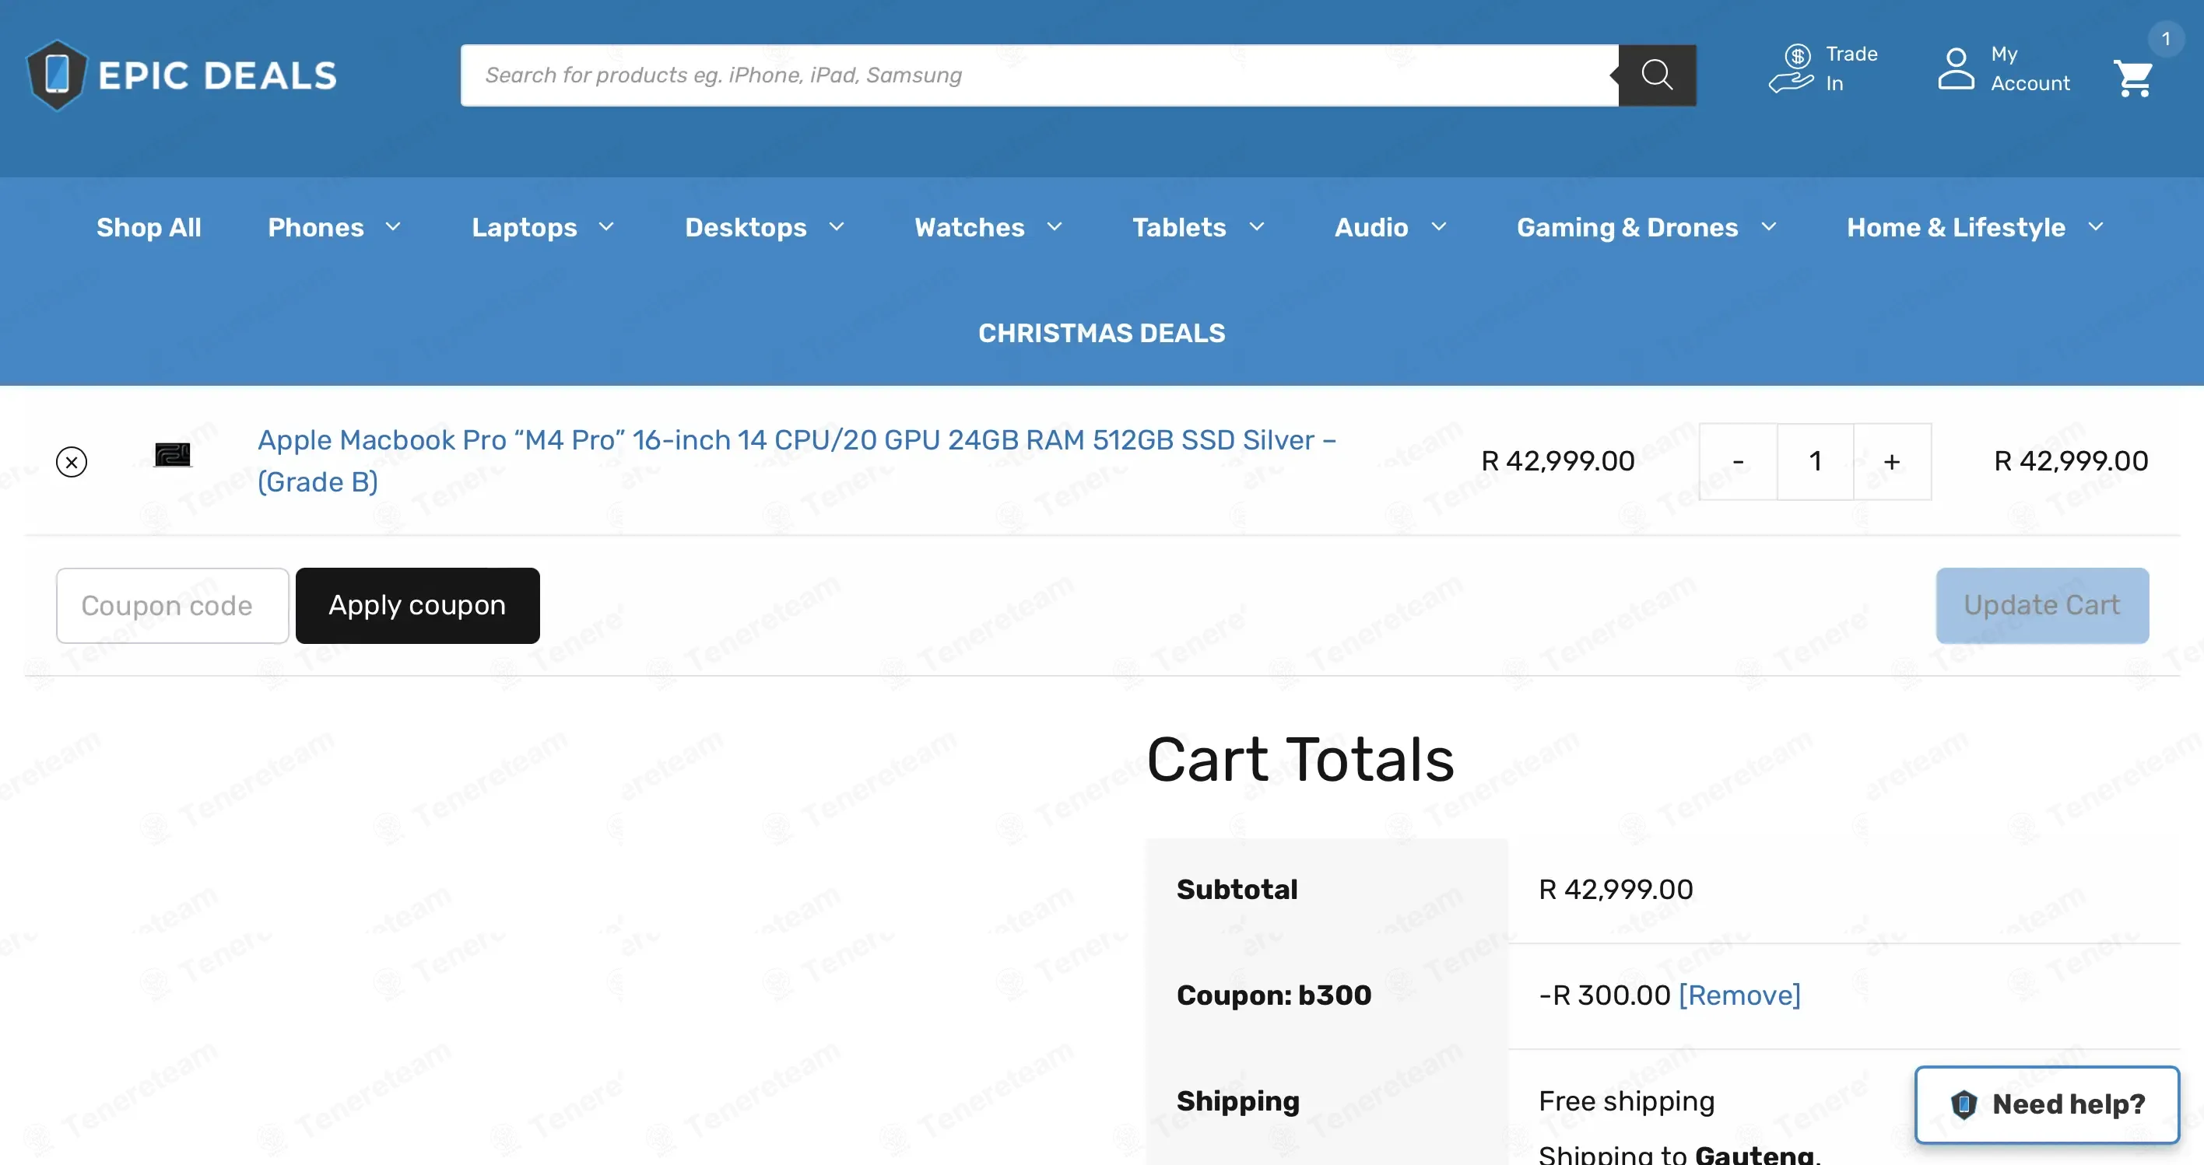Remove MacBook Pro from cart via X icon

click(x=72, y=461)
